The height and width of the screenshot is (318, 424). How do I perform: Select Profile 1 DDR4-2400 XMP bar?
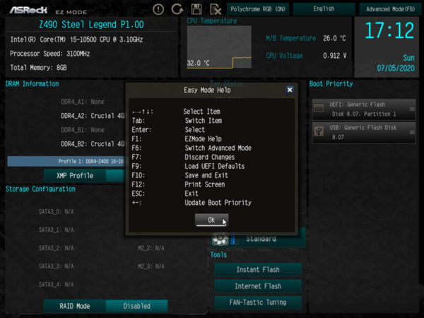pos(66,161)
